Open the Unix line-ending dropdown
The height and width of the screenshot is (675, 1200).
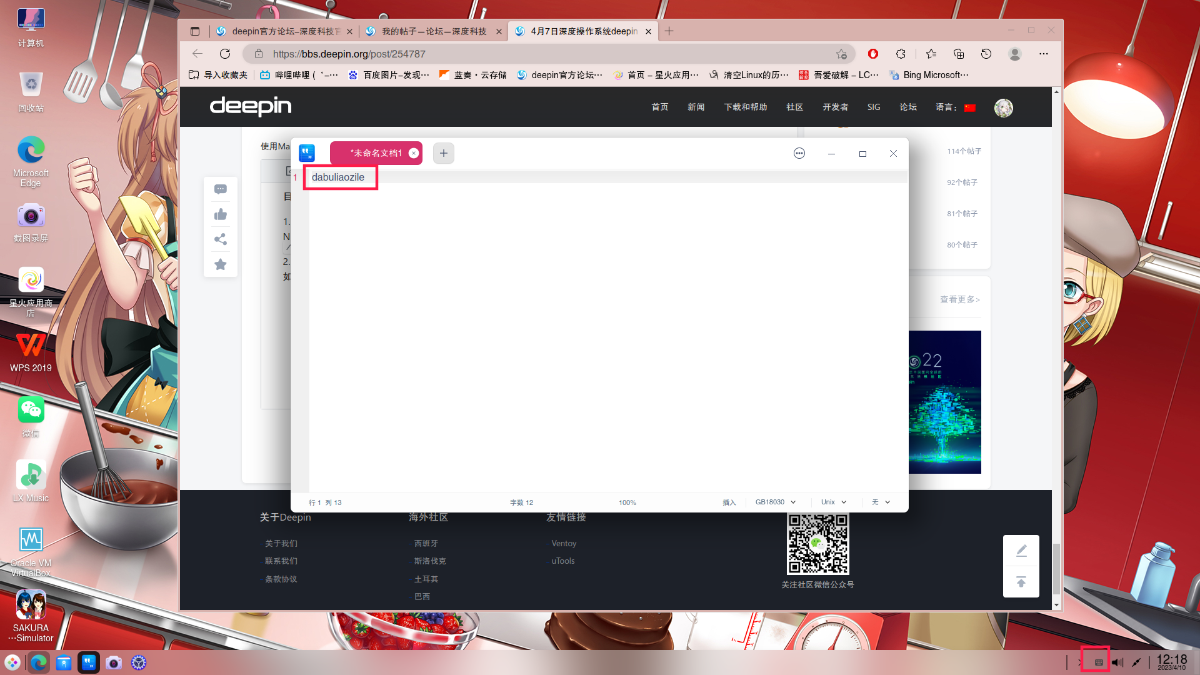coord(832,502)
